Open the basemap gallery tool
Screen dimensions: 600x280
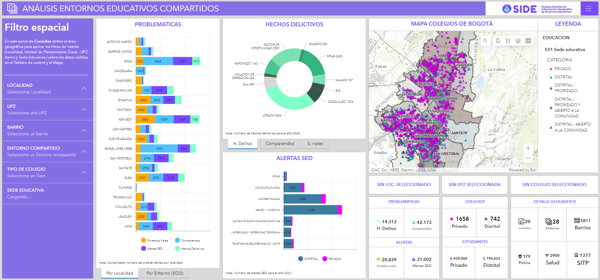coord(528,41)
